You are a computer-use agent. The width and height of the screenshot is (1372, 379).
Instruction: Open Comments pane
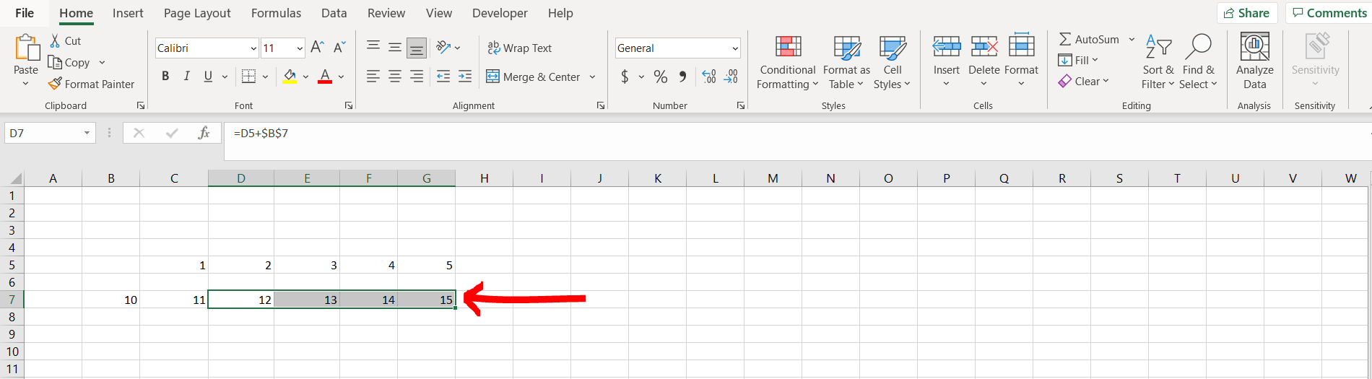[x=1329, y=13]
